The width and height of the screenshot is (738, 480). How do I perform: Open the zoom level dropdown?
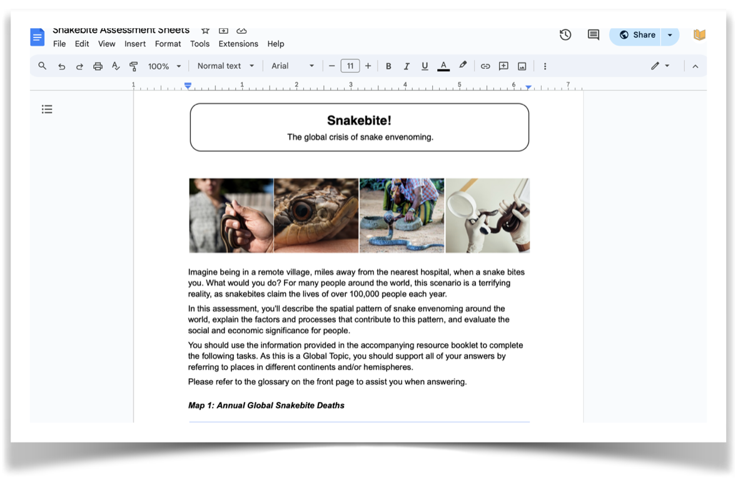pyautogui.click(x=164, y=66)
